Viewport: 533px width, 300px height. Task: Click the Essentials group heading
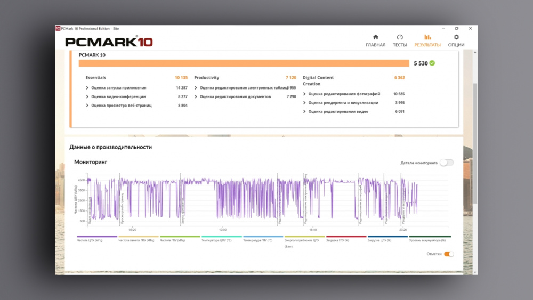pyautogui.click(x=95, y=77)
